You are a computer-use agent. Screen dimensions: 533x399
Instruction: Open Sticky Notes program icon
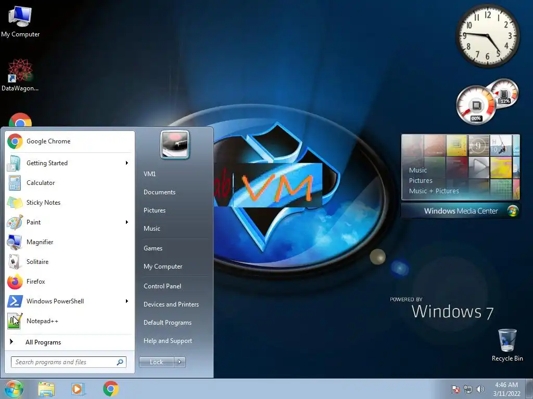coord(15,203)
